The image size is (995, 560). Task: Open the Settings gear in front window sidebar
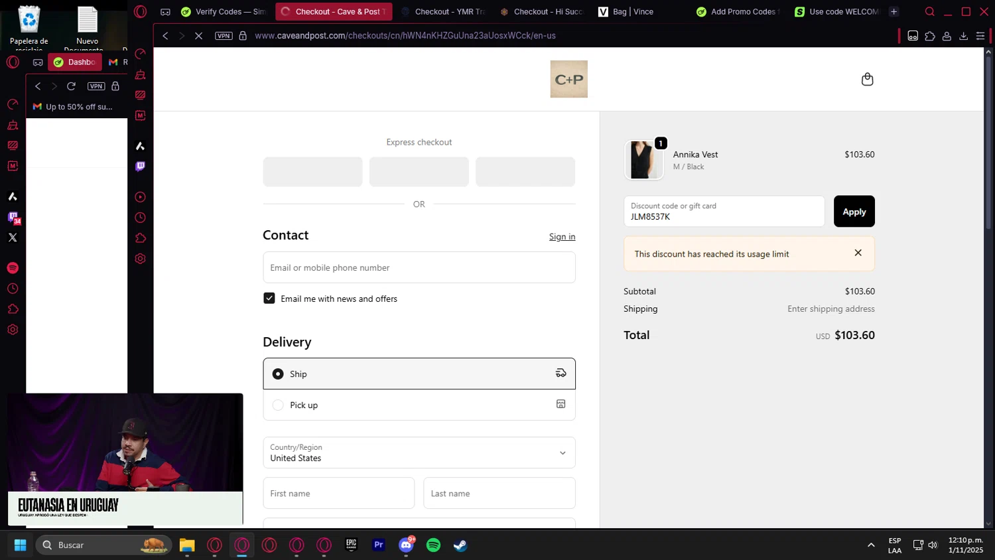pyautogui.click(x=140, y=259)
